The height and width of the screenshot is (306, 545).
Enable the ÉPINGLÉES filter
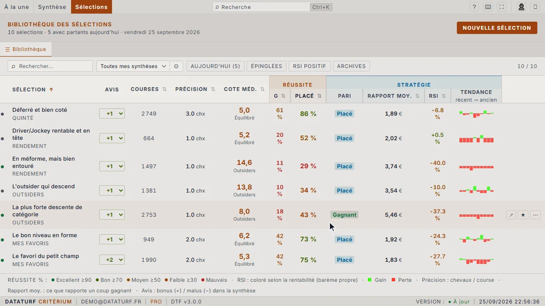pyautogui.click(x=267, y=66)
